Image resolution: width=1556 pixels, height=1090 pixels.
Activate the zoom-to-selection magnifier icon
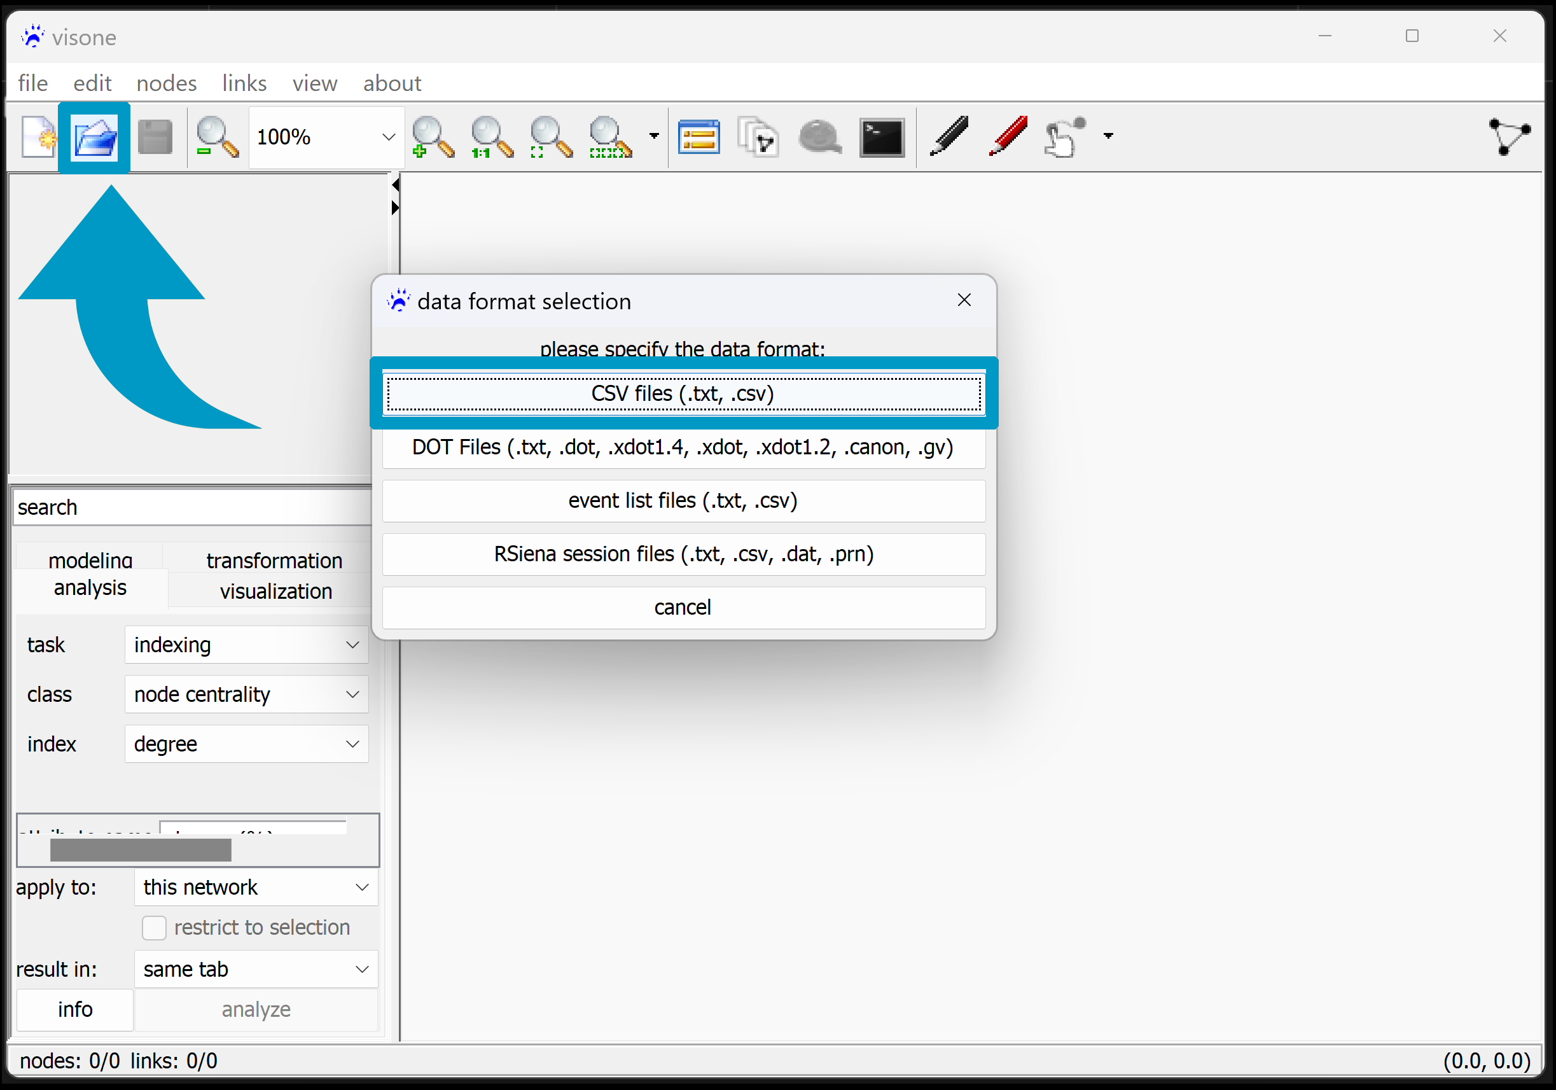click(611, 137)
